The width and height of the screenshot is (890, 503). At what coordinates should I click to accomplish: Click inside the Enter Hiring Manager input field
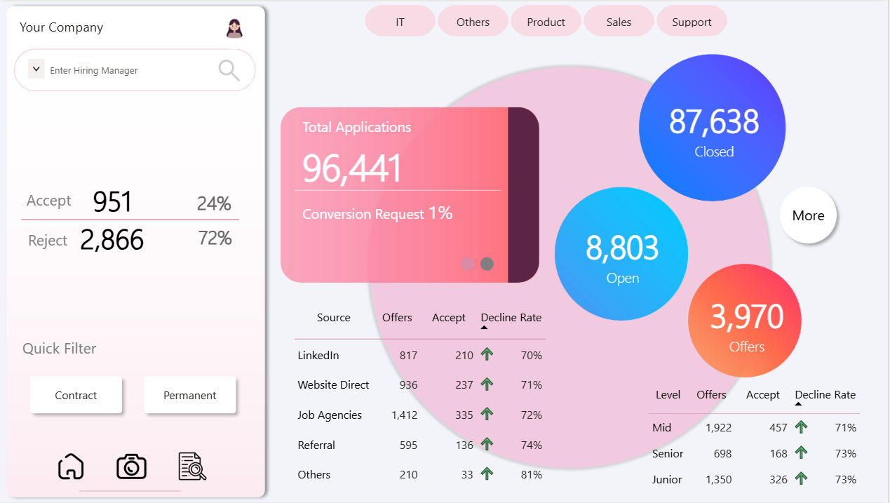pyautogui.click(x=105, y=70)
